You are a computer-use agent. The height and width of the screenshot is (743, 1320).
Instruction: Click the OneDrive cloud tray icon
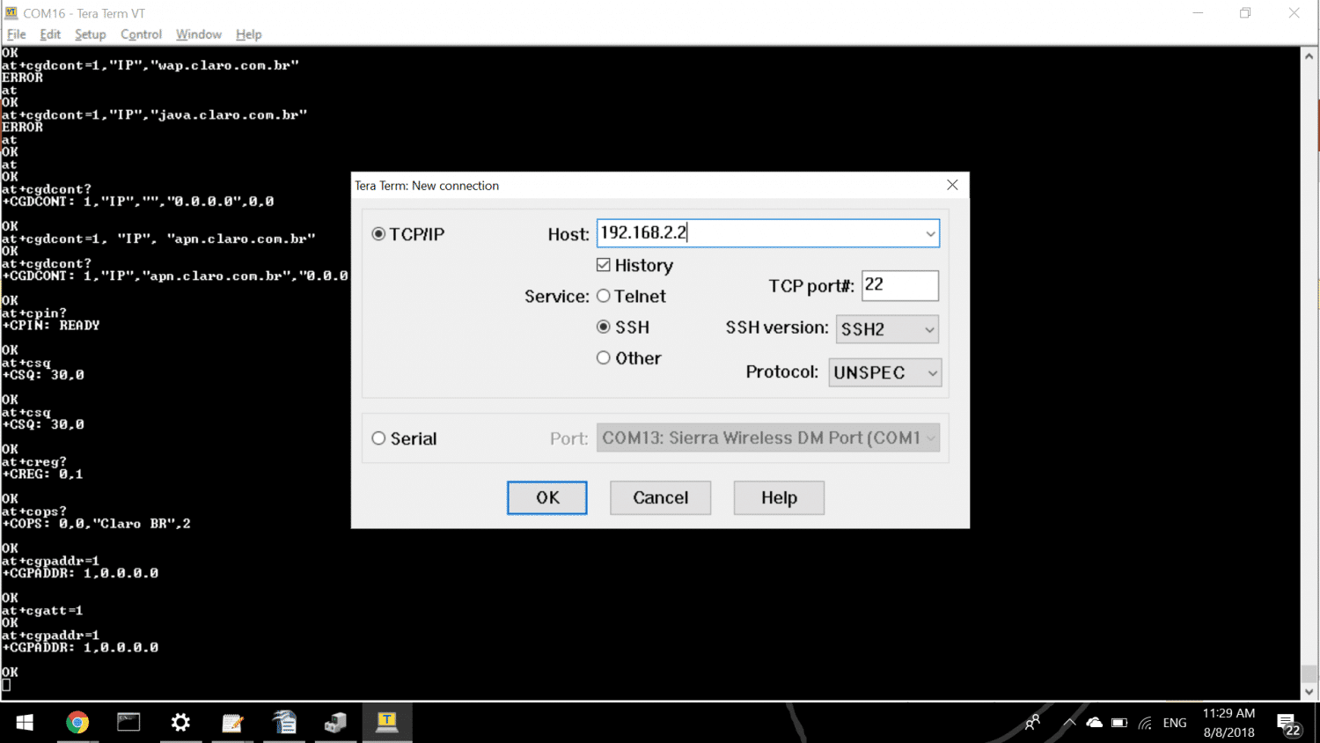[x=1094, y=723]
